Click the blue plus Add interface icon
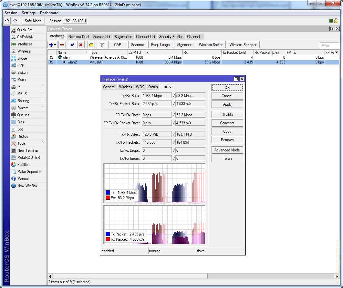This screenshot has width=343, height=288. coord(51,45)
